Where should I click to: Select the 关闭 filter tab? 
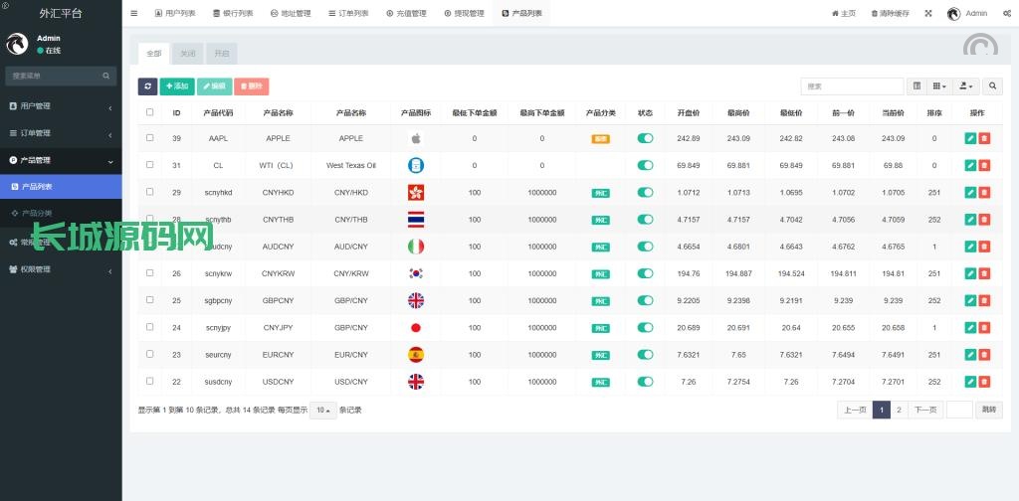188,54
